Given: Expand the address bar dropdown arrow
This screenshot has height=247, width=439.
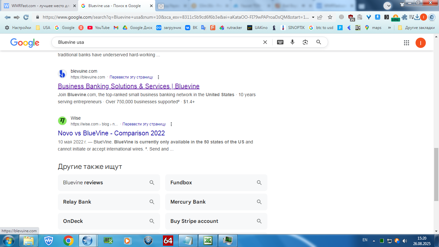Looking at the screenshot, I should [x=313, y=17].
